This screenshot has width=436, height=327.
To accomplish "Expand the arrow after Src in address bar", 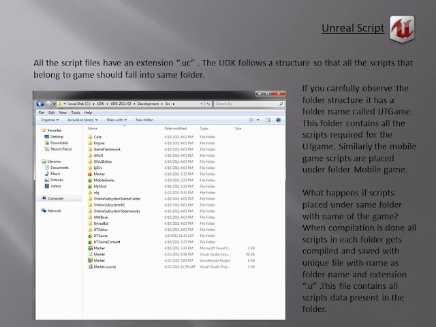I will (x=174, y=104).
